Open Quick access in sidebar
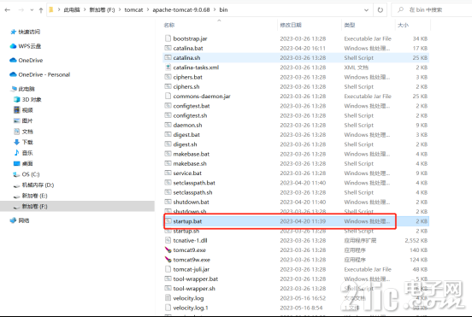The width and height of the screenshot is (472, 317). [x=26, y=32]
